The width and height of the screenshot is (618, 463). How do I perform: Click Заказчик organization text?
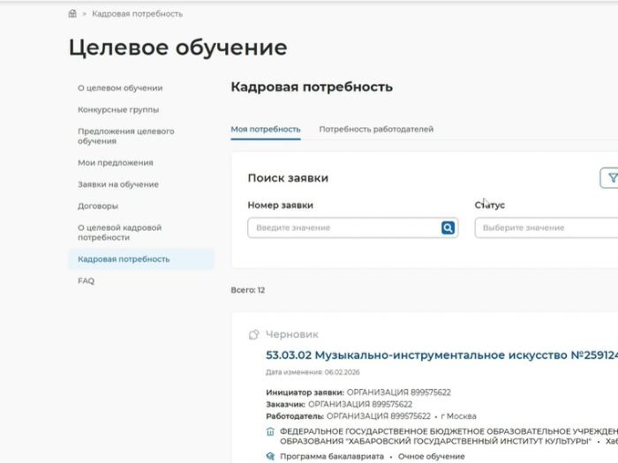360,404
